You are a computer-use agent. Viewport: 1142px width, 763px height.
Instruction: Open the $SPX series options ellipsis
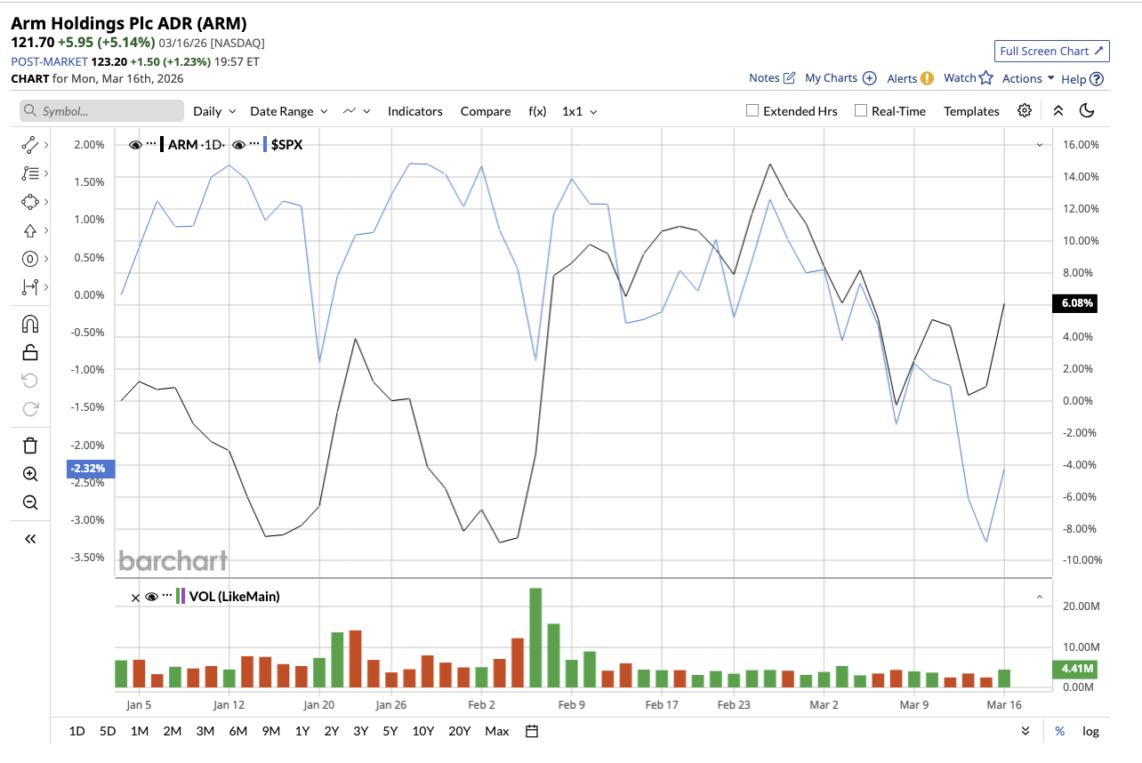point(254,144)
